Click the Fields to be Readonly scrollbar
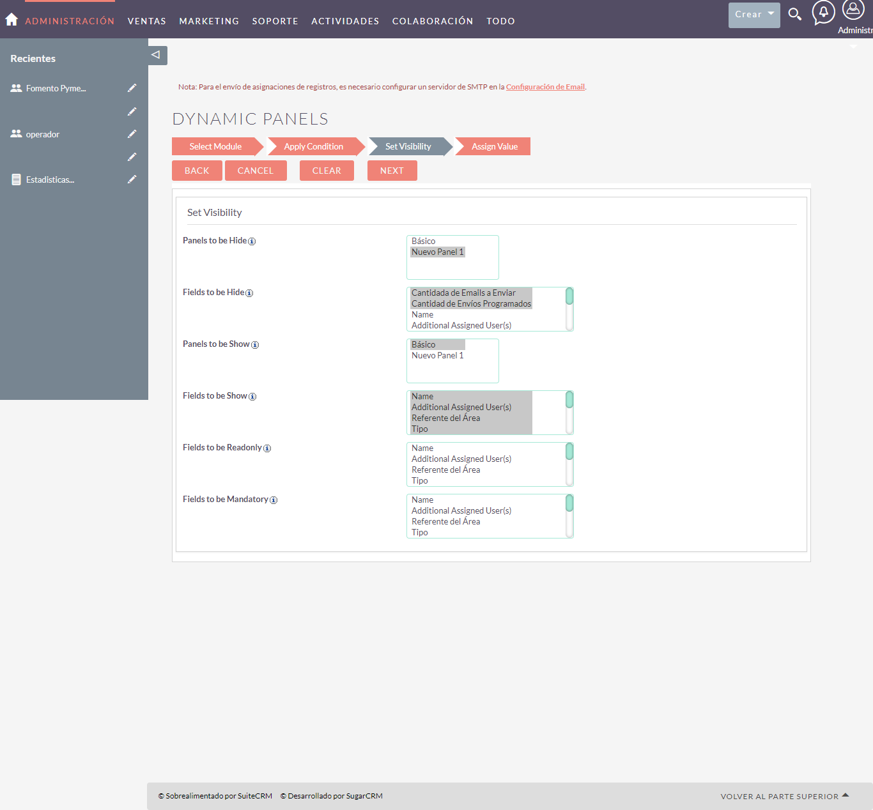873x810 pixels. [569, 464]
